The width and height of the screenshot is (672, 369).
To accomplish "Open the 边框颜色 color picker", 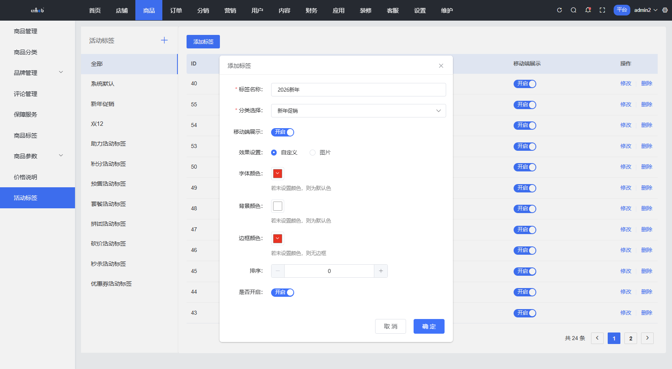I will click(x=277, y=238).
